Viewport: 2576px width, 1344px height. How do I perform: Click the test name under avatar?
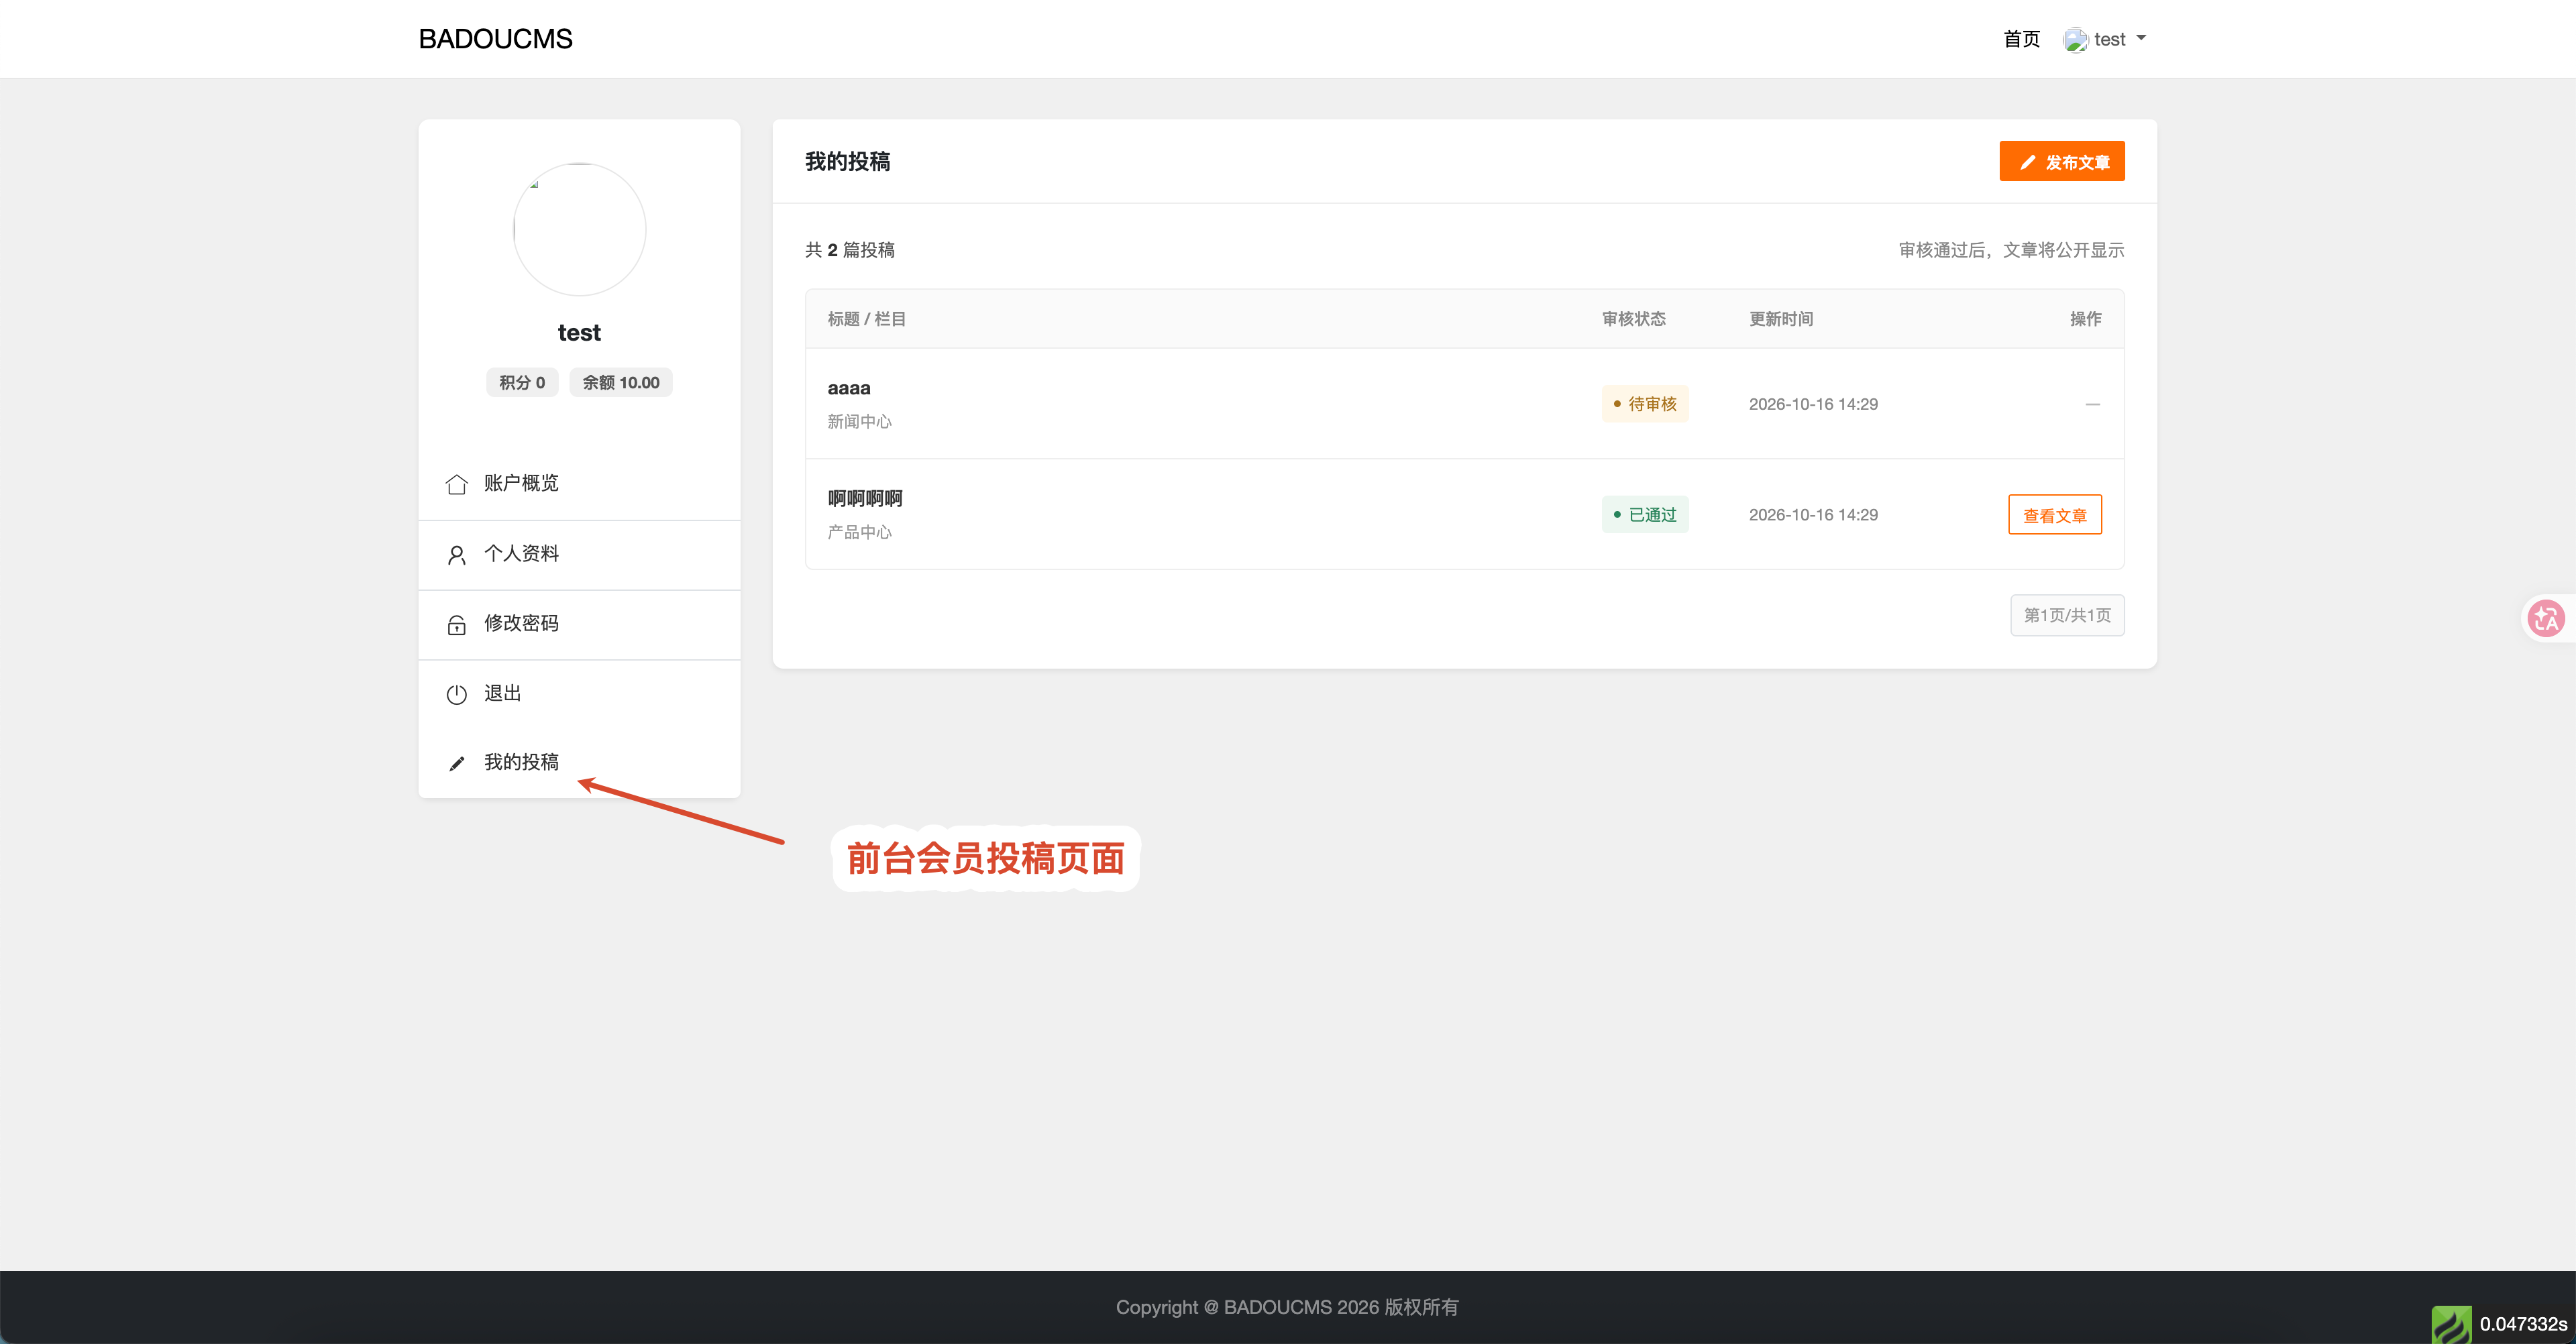coord(579,333)
